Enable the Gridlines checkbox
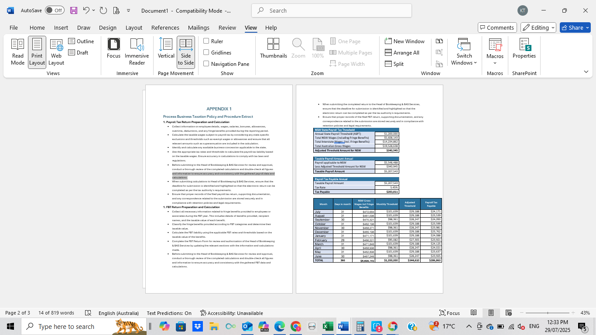This screenshot has width=596, height=335. (x=206, y=52)
